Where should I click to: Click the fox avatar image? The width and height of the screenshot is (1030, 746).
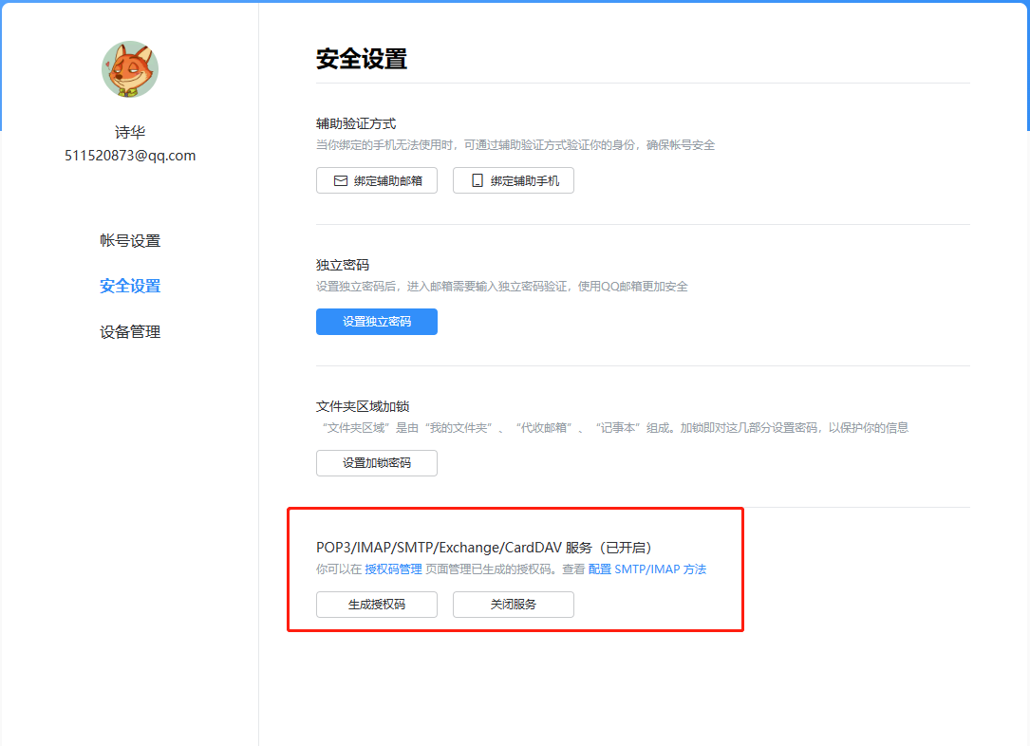tap(129, 69)
